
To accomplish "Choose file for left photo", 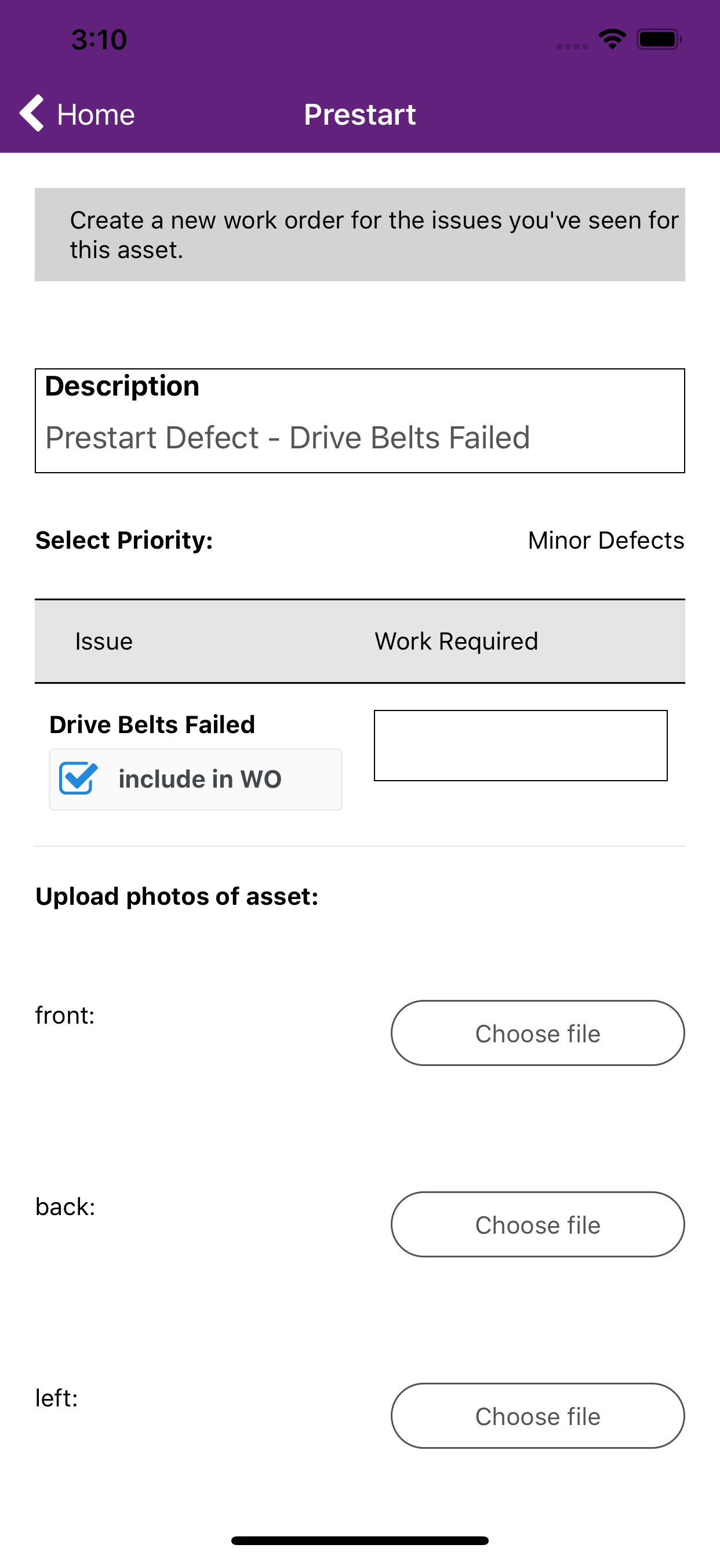I will coord(537,1416).
